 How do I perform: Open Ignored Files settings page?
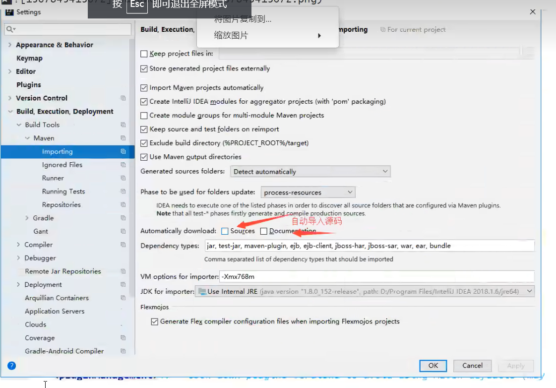pos(62,165)
